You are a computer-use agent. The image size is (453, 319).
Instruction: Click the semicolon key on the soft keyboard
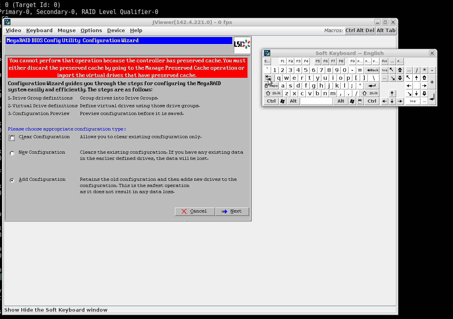tap(352, 86)
